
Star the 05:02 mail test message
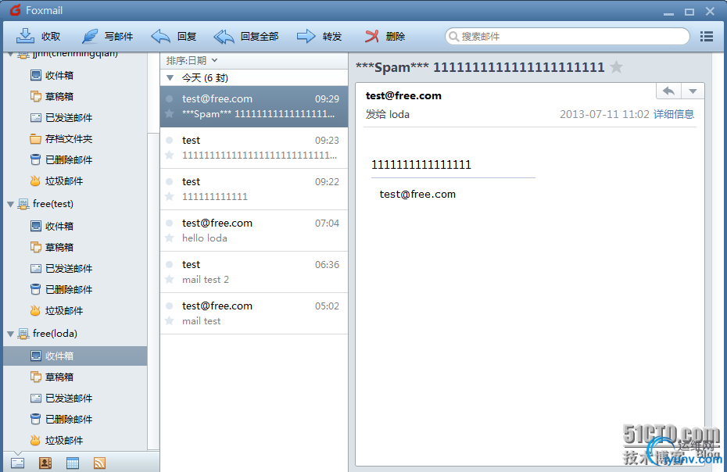pos(170,321)
